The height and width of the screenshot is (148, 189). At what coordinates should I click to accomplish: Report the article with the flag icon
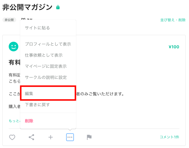point(89,137)
